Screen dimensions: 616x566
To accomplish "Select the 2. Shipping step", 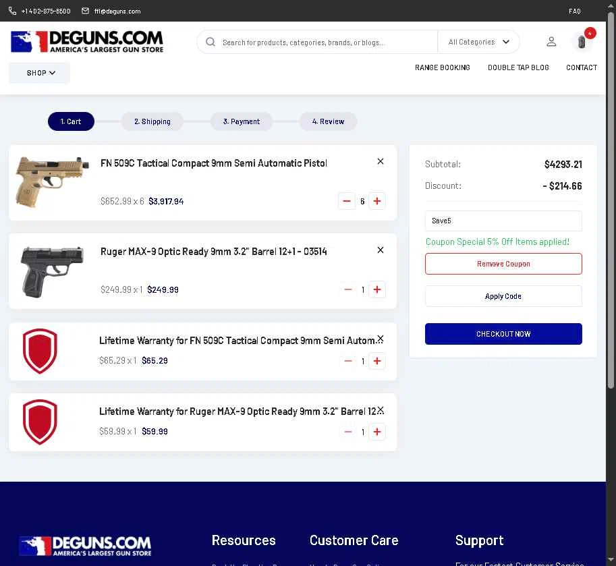I will click(x=152, y=121).
